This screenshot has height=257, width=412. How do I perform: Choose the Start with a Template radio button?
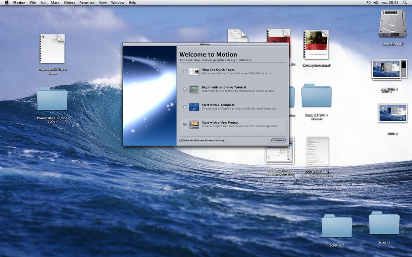185,107
